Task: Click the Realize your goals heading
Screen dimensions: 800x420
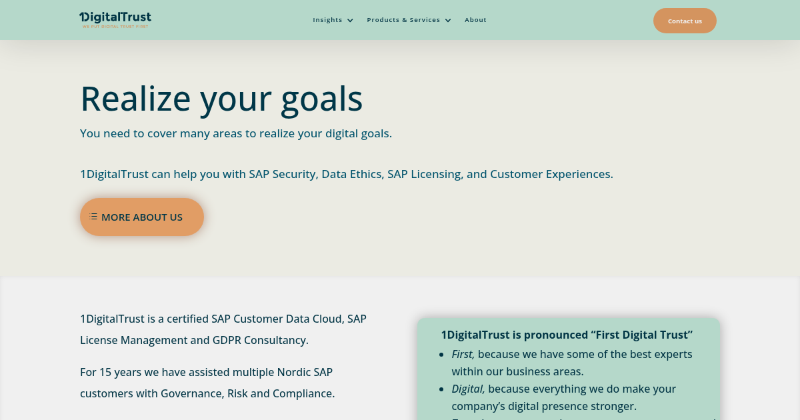Action: click(x=221, y=98)
